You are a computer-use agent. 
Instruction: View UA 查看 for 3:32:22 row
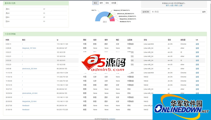click(x=197, y=60)
